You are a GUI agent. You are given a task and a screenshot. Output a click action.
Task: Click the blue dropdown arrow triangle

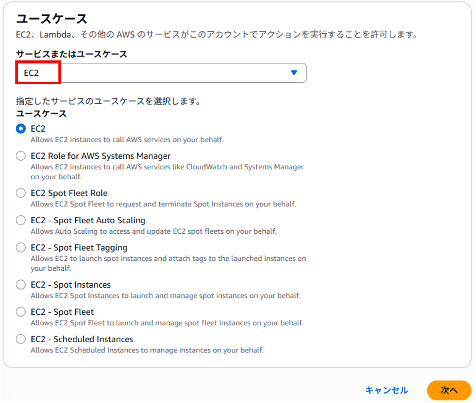pos(293,73)
